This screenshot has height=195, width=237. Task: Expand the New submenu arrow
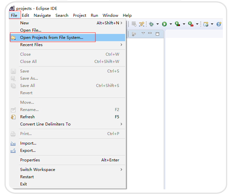pos(121,23)
